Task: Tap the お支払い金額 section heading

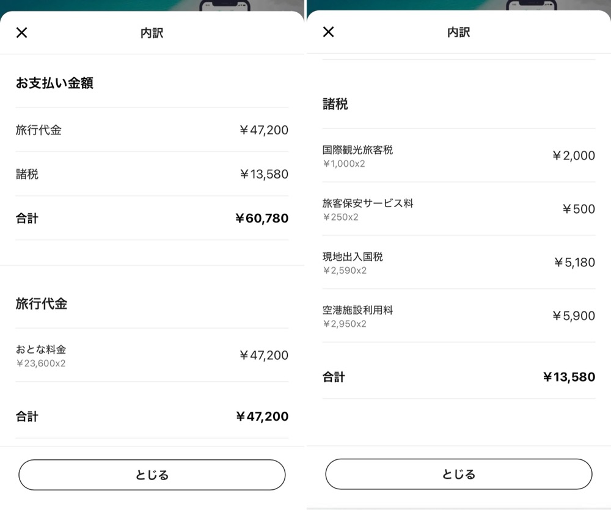Action: (x=54, y=83)
